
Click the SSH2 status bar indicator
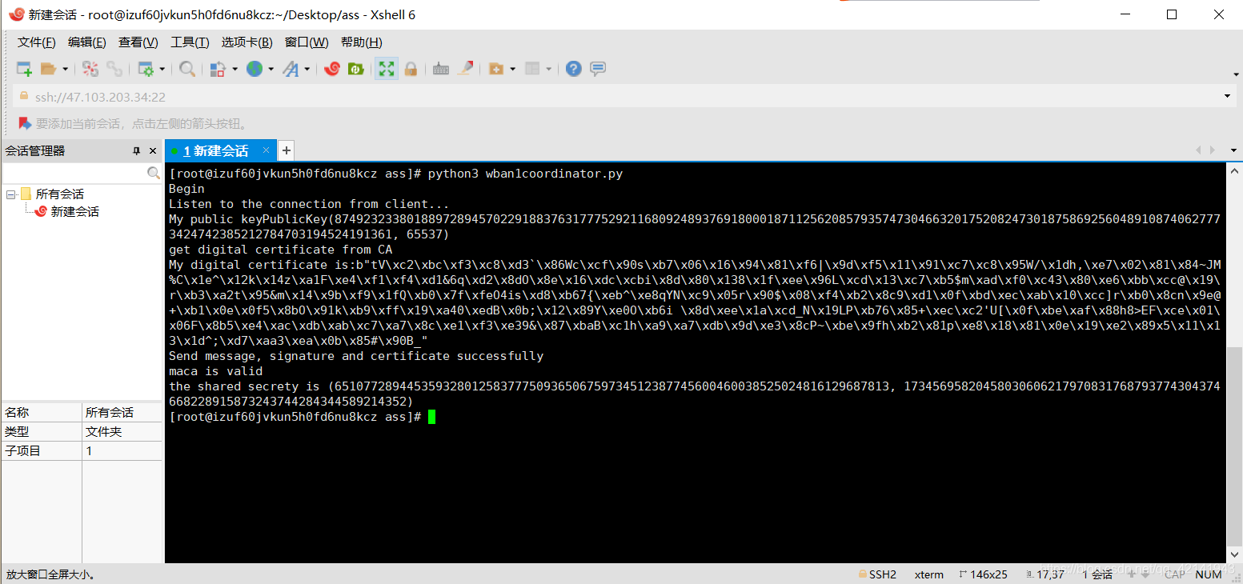[876, 574]
